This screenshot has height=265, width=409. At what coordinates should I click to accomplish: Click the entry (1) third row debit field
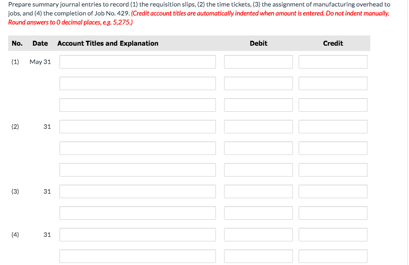(258, 105)
